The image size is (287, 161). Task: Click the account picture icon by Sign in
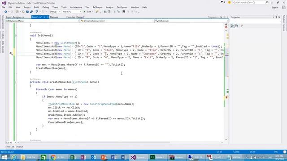coord(284,7)
